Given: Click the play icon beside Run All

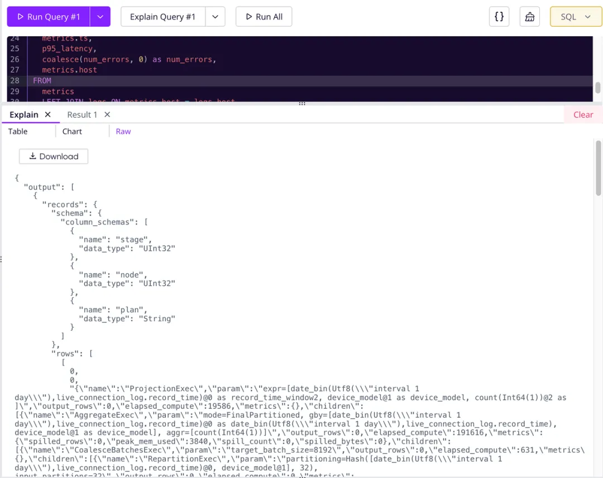Looking at the screenshot, I should [250, 16].
